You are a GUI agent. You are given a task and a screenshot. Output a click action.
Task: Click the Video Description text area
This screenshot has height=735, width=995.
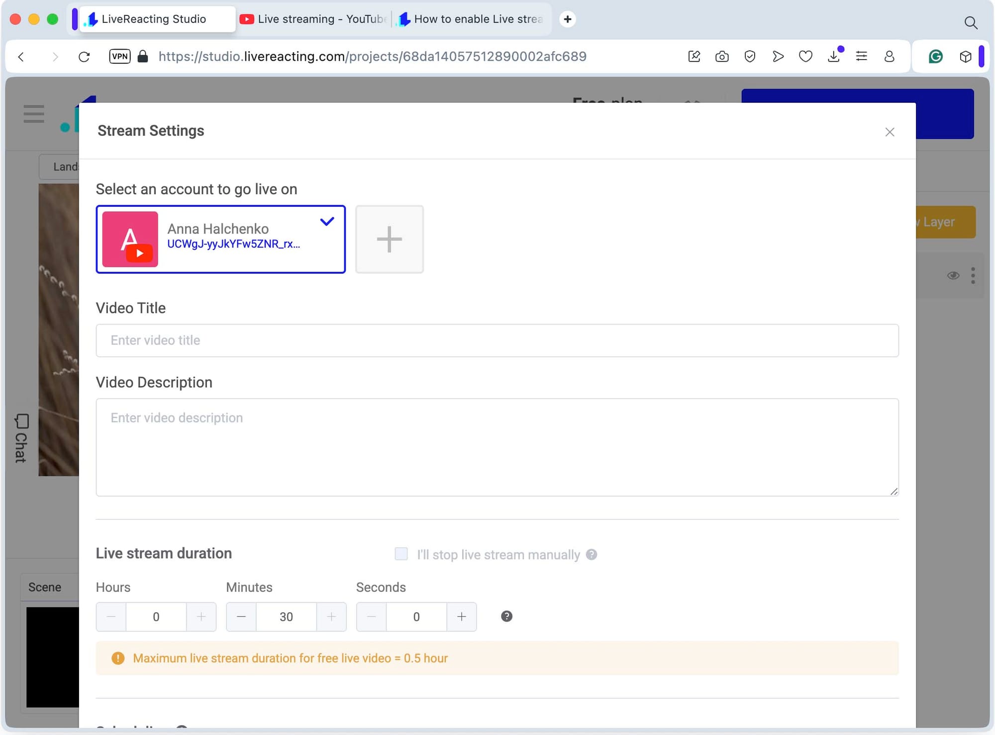[497, 447]
